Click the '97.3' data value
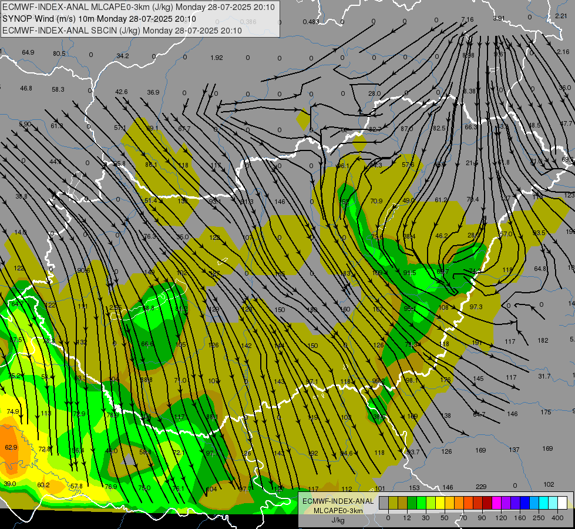The height and width of the screenshot is (529, 575). click(x=476, y=307)
